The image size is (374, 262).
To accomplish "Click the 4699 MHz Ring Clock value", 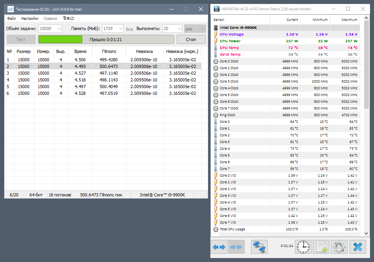I will pyautogui.click(x=290, y=115).
